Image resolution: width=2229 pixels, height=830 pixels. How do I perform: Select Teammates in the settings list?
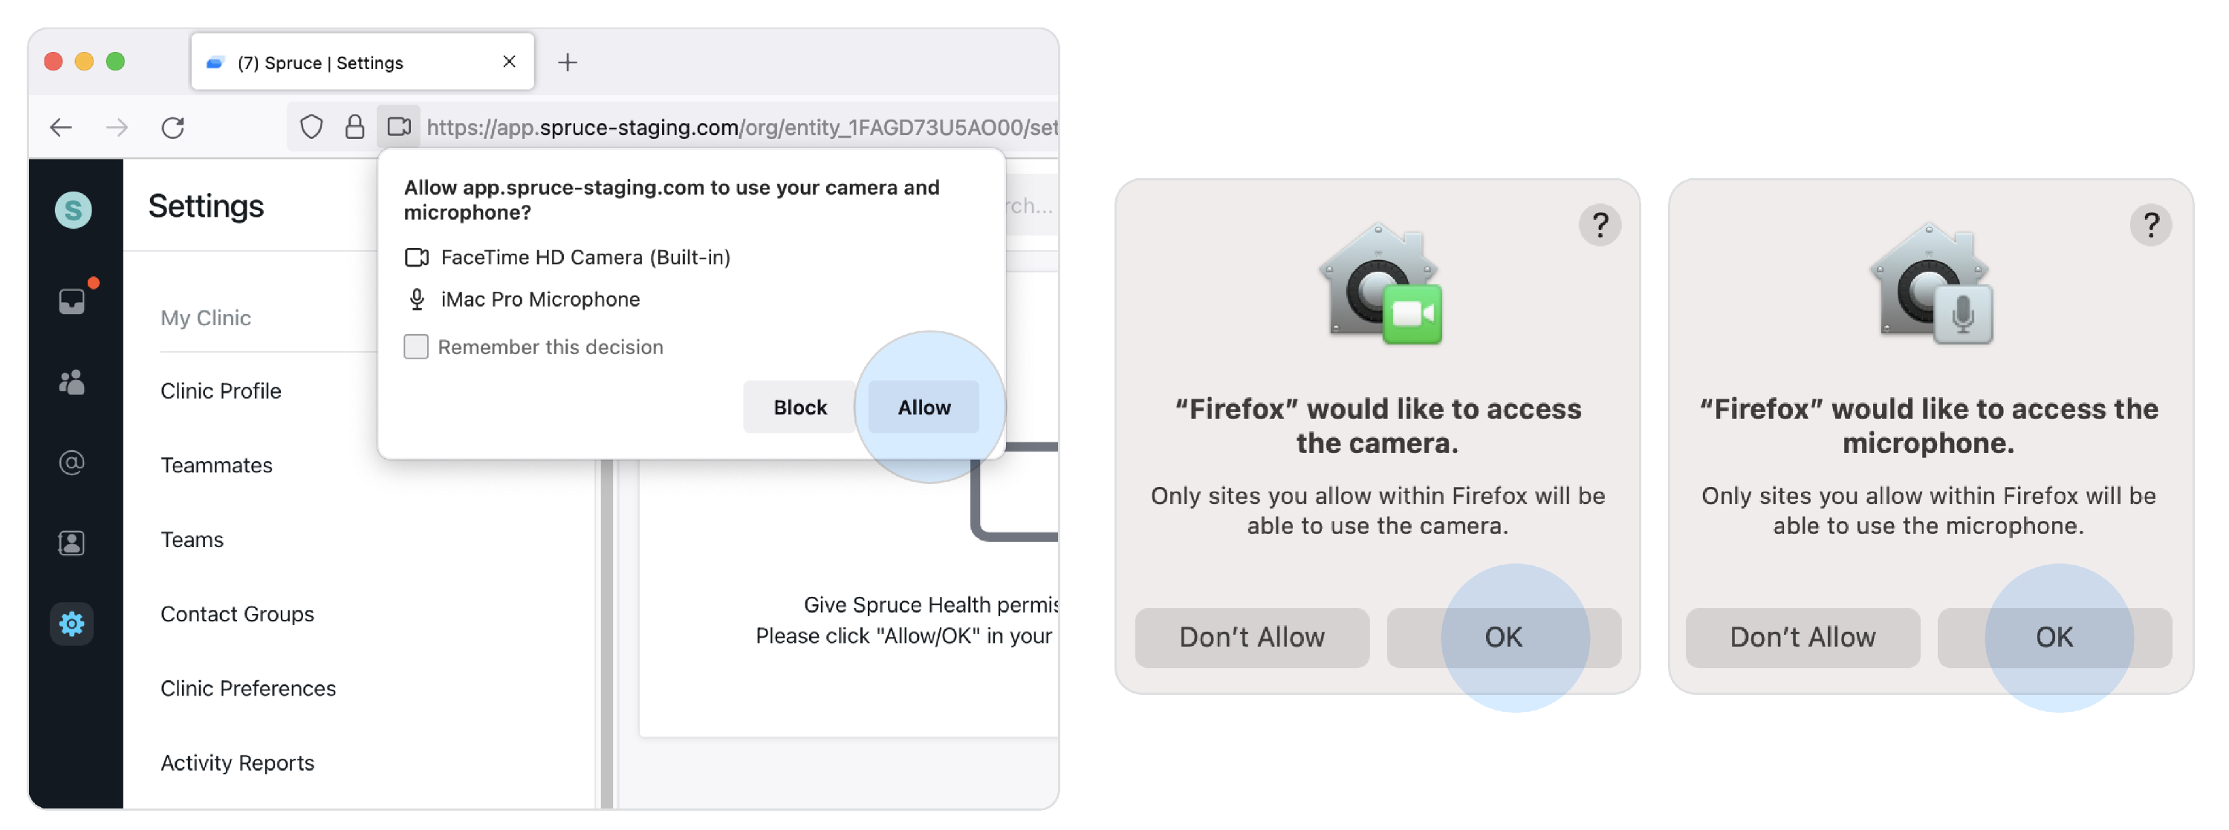pyautogui.click(x=216, y=465)
